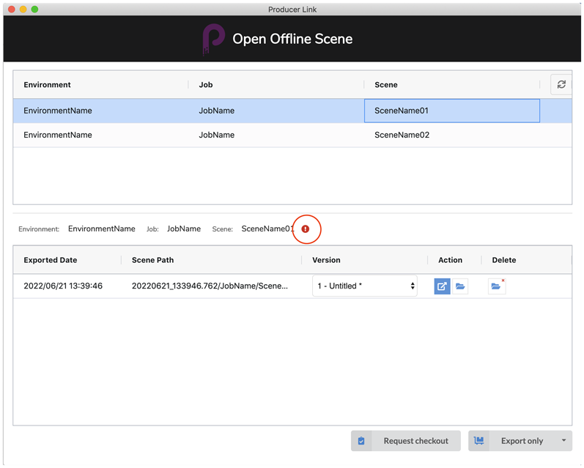Image resolution: width=584 pixels, height=468 pixels.
Task: Click the Request checkout button
Action: 405,441
